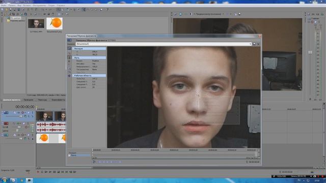Click Go to Start in the transport bar
Viewport: 326px width, 183px height.
point(63,172)
